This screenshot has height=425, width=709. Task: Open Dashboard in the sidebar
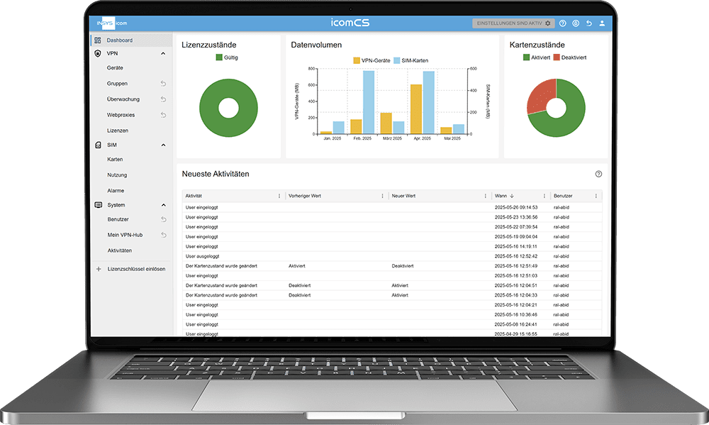click(x=132, y=40)
